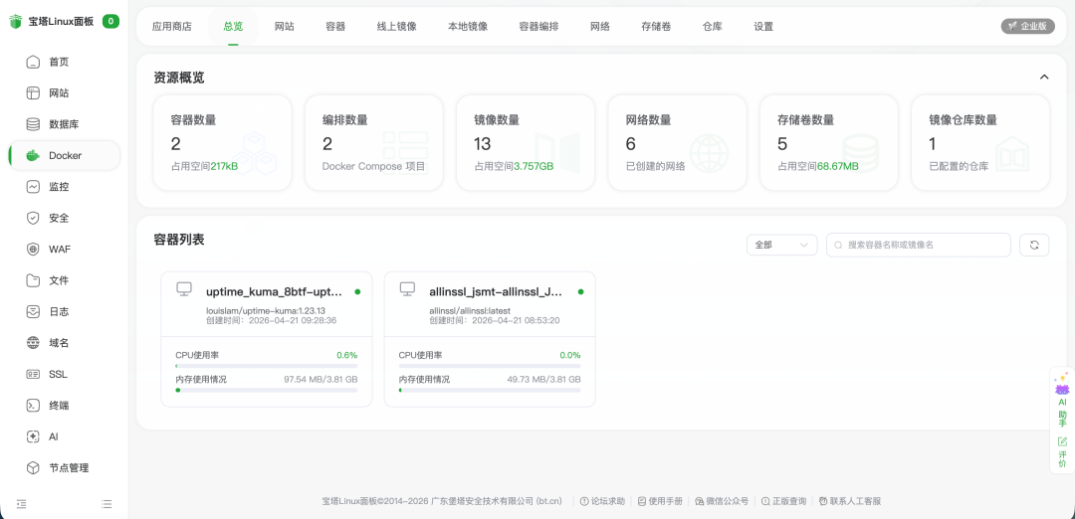The width and height of the screenshot is (1075, 519).
Task: Click the uptime_kuma_8btf-upt... container name
Action: (275, 291)
